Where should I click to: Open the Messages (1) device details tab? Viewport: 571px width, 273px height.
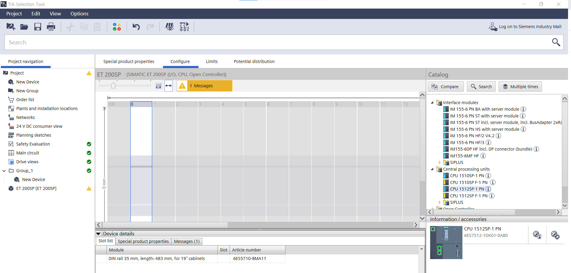tap(187, 241)
